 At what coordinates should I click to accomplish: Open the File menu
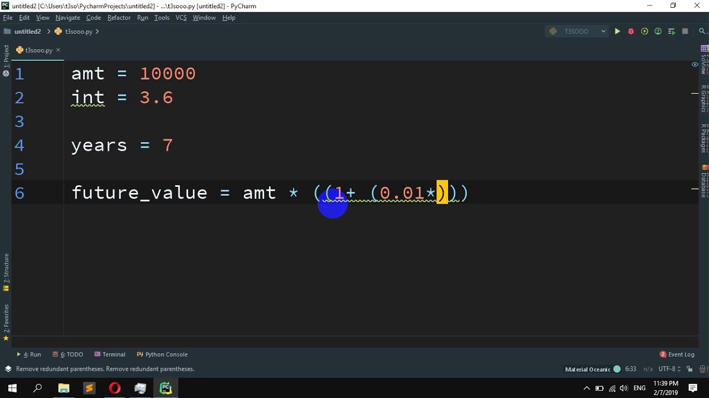8,18
